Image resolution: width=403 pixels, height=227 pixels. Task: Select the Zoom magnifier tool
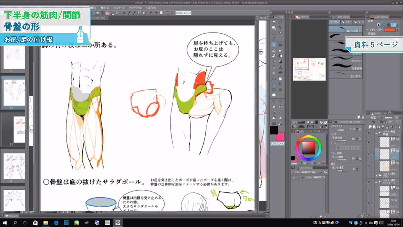pyautogui.click(x=274, y=22)
